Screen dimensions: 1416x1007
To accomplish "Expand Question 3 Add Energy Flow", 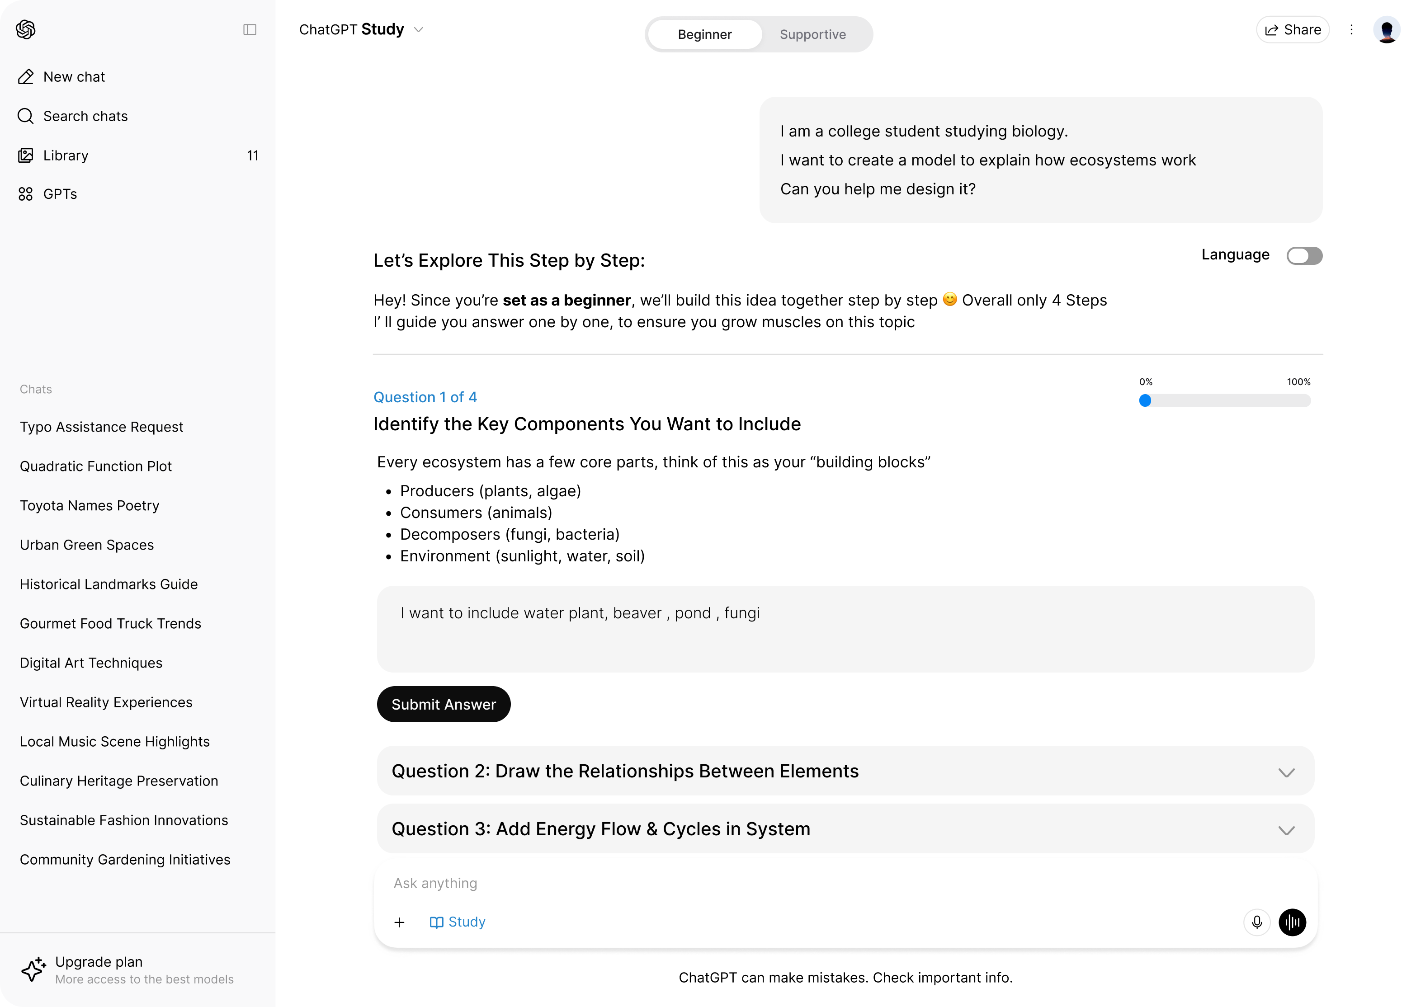I will click(845, 829).
